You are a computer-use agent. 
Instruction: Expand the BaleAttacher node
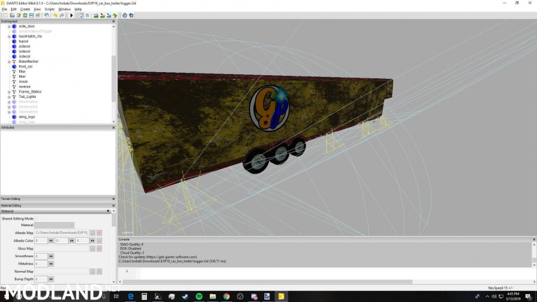[x=9, y=61]
